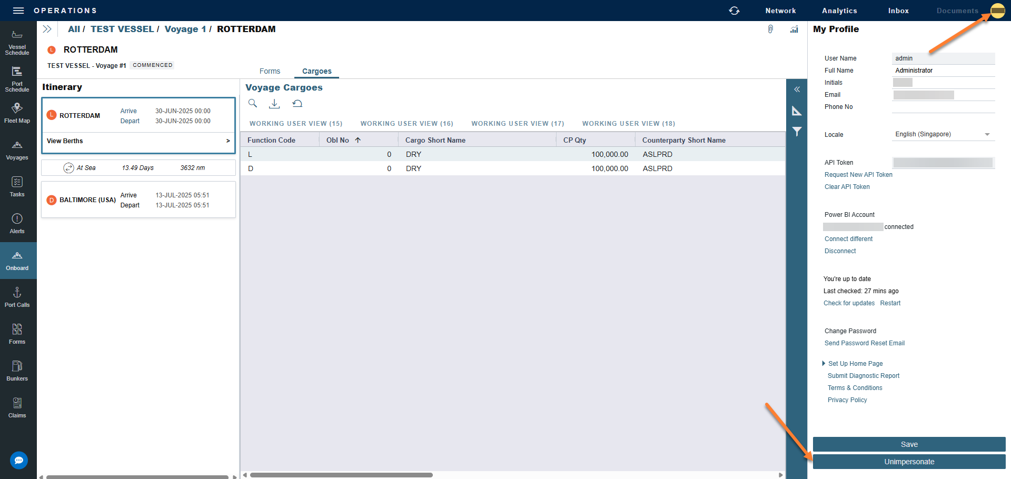Viewport: 1011px width, 479px height.
Task: Select Working User View (18) tab
Action: (x=628, y=124)
